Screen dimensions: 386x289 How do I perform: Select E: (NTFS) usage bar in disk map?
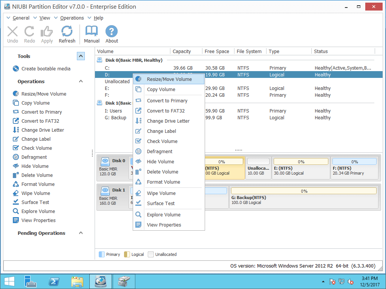(301, 162)
